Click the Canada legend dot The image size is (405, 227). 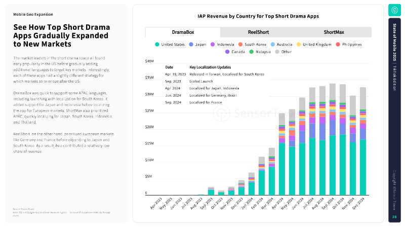[227, 51]
